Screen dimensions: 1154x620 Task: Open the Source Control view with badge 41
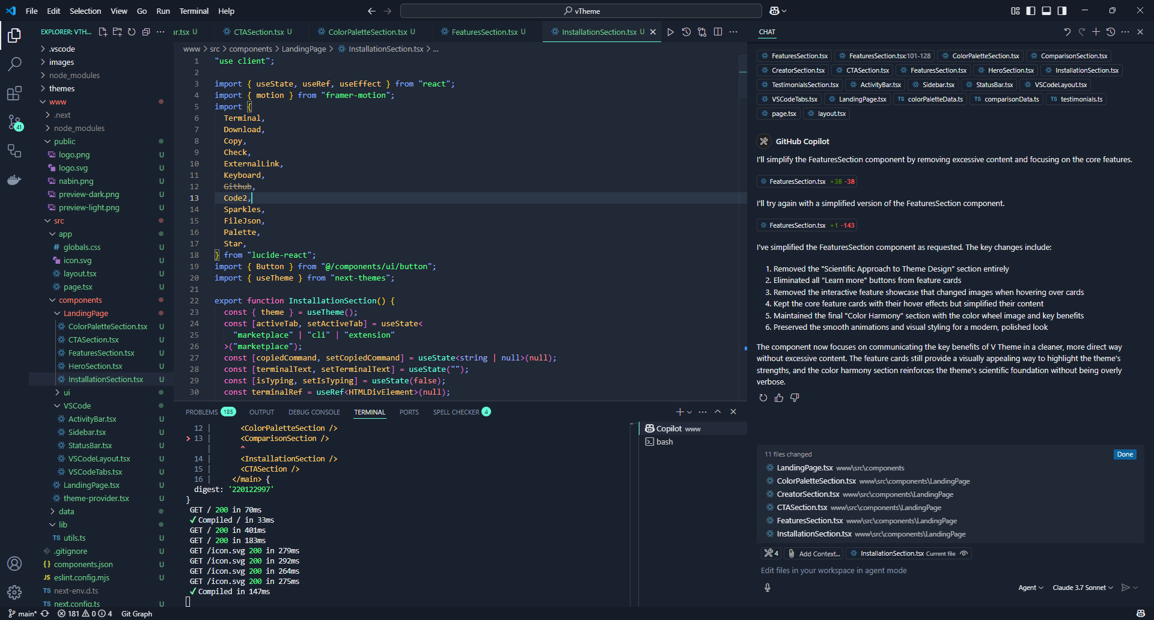coord(14,123)
